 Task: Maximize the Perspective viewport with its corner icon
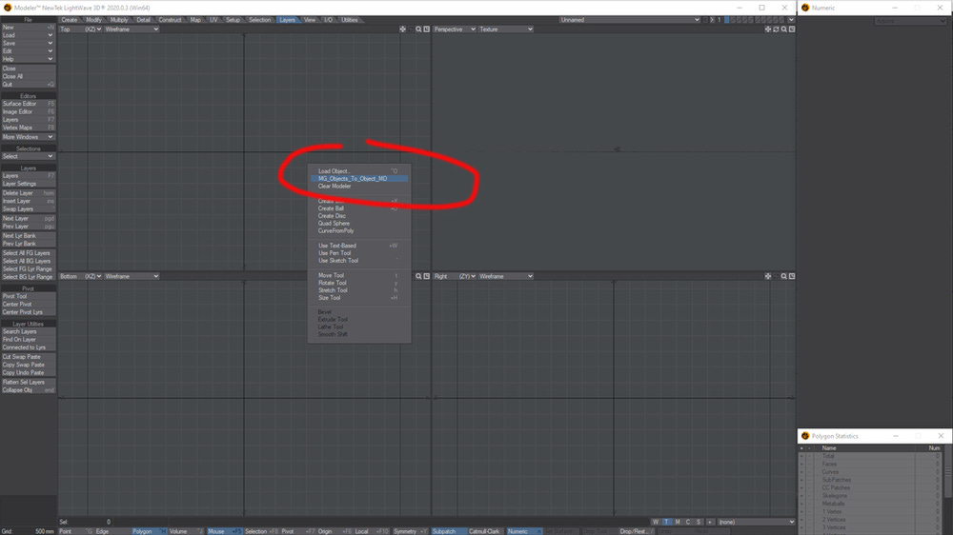pyautogui.click(x=792, y=30)
